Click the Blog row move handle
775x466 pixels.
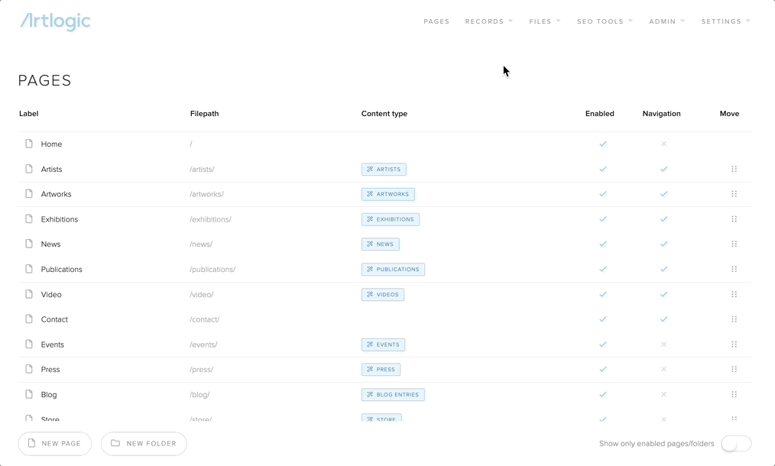click(x=734, y=394)
